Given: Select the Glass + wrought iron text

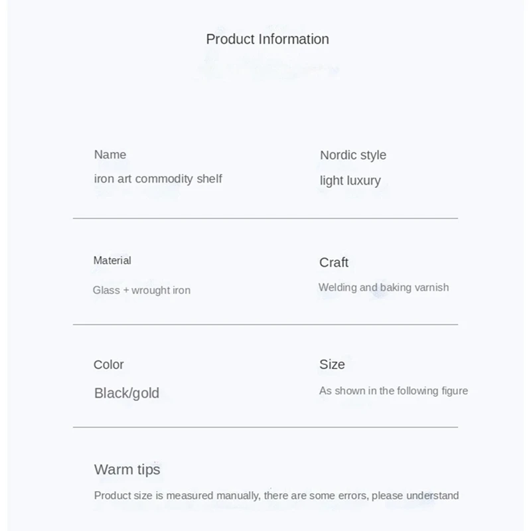Looking at the screenshot, I should [141, 290].
